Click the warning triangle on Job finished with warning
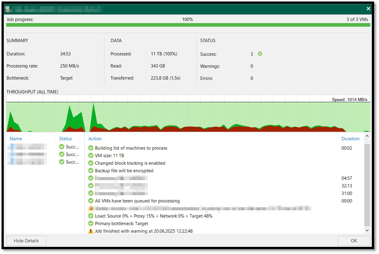This screenshot has width=379, height=254. coord(91,231)
